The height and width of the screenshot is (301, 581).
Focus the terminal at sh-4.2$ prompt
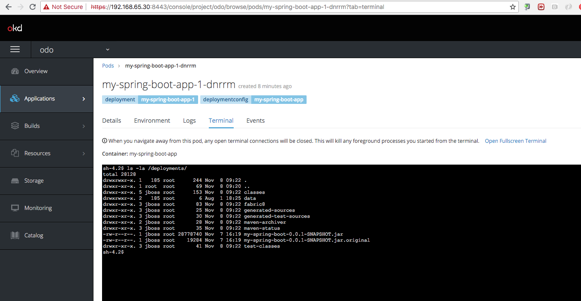[114, 252]
